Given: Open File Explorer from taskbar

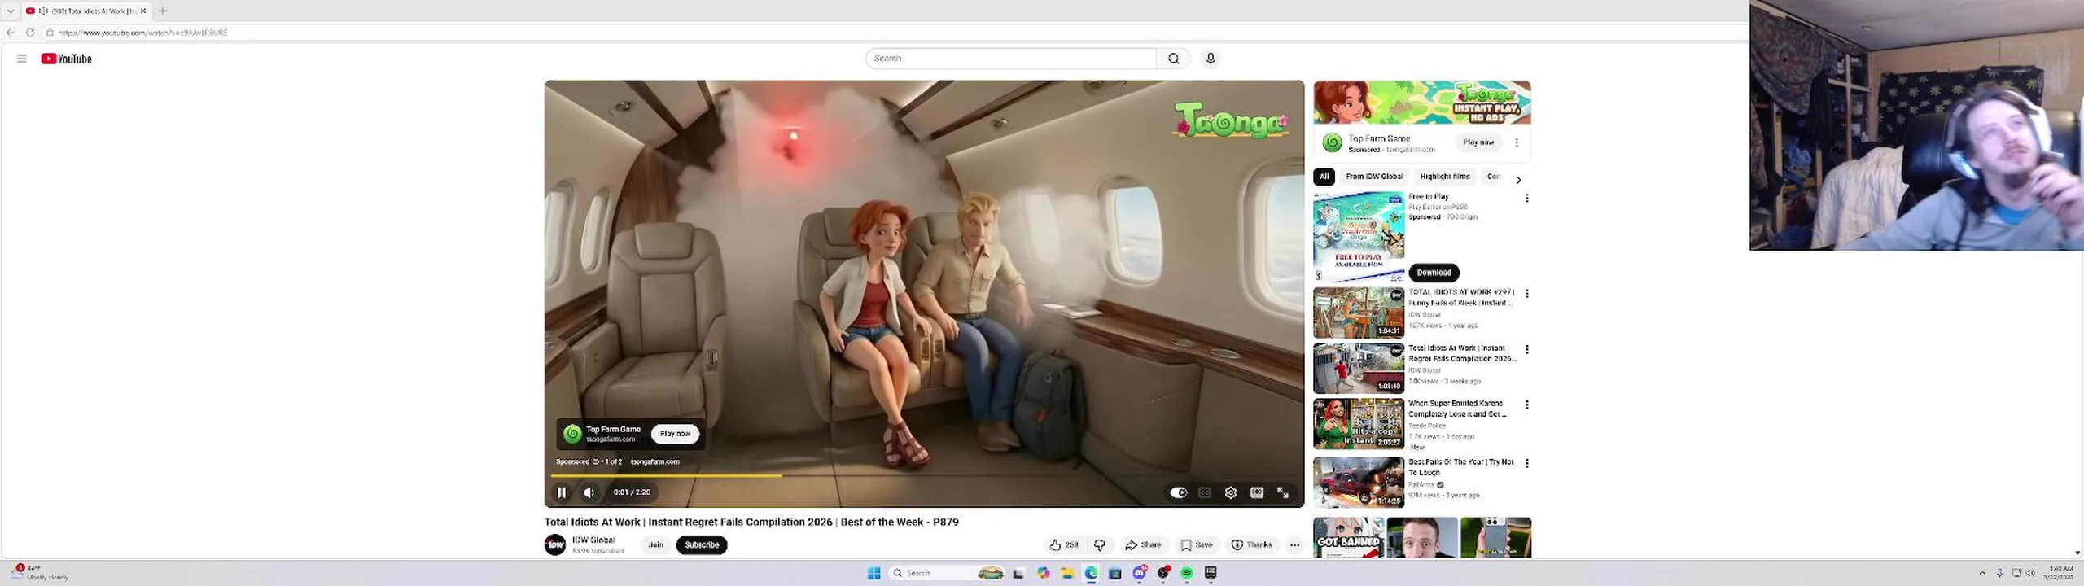Looking at the screenshot, I should 1067,573.
